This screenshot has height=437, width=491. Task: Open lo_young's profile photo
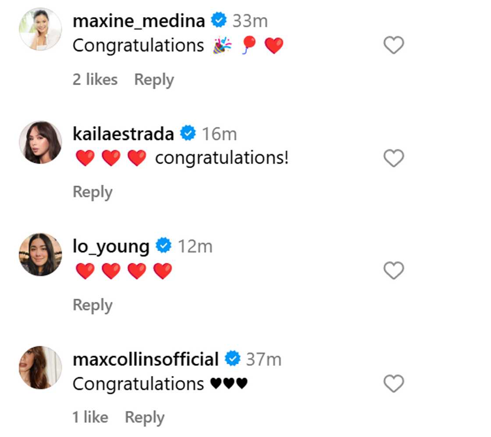pyautogui.click(x=40, y=254)
